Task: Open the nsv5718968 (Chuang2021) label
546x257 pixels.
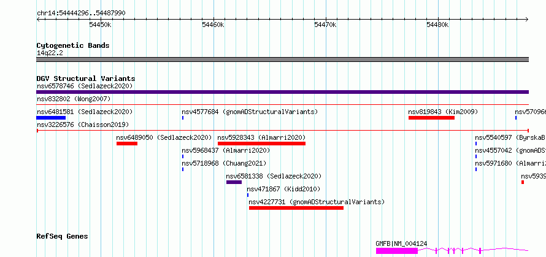Action: click(224, 163)
